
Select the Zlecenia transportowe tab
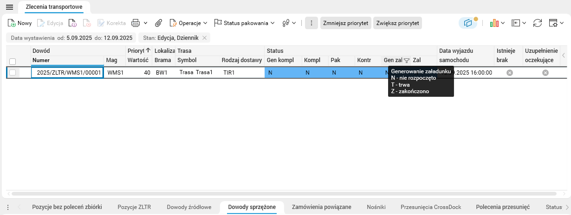[54, 7]
